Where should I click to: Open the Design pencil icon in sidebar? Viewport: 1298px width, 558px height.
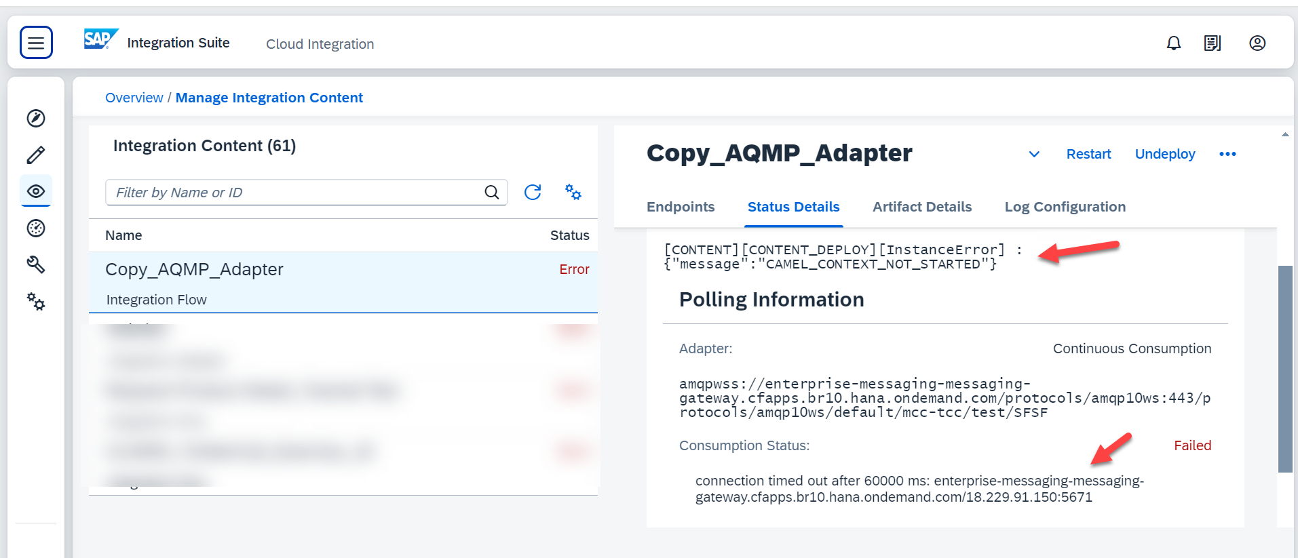coord(36,155)
